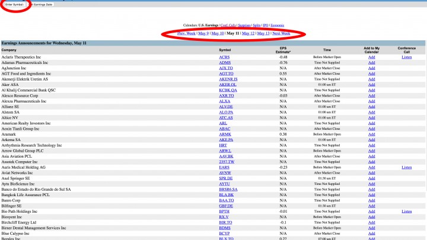Open the AYTU symbol link
The height and width of the screenshot is (240, 427).
[x=224, y=184]
